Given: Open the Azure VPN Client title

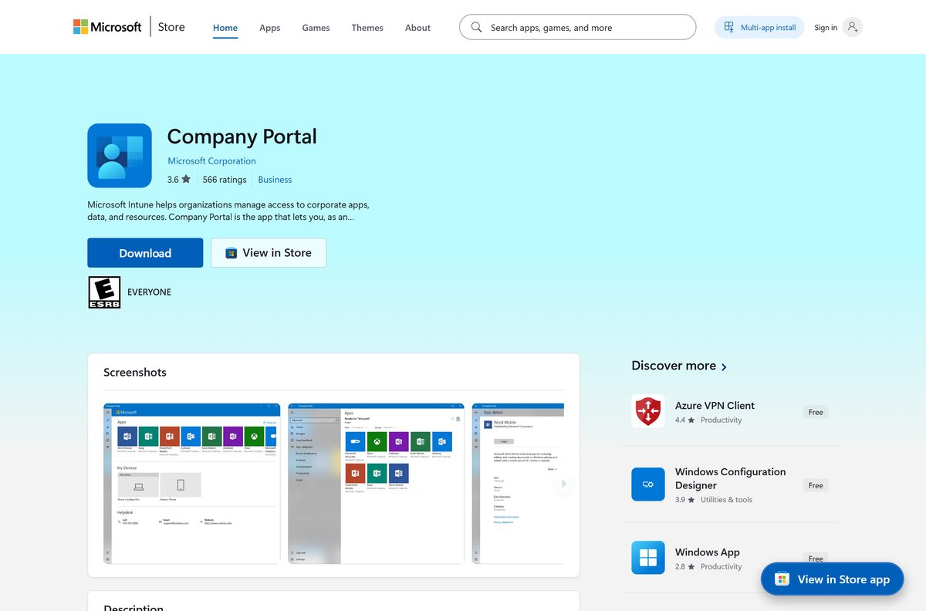Looking at the screenshot, I should (x=715, y=405).
